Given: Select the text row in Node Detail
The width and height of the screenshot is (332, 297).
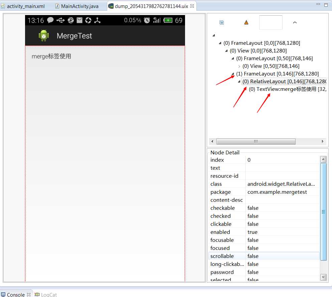Looking at the screenshot, I should coord(264,168).
